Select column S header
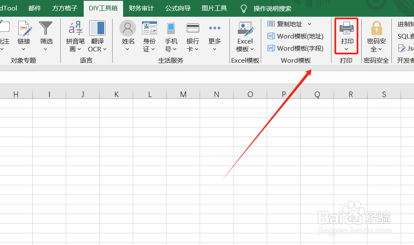 tap(384, 94)
